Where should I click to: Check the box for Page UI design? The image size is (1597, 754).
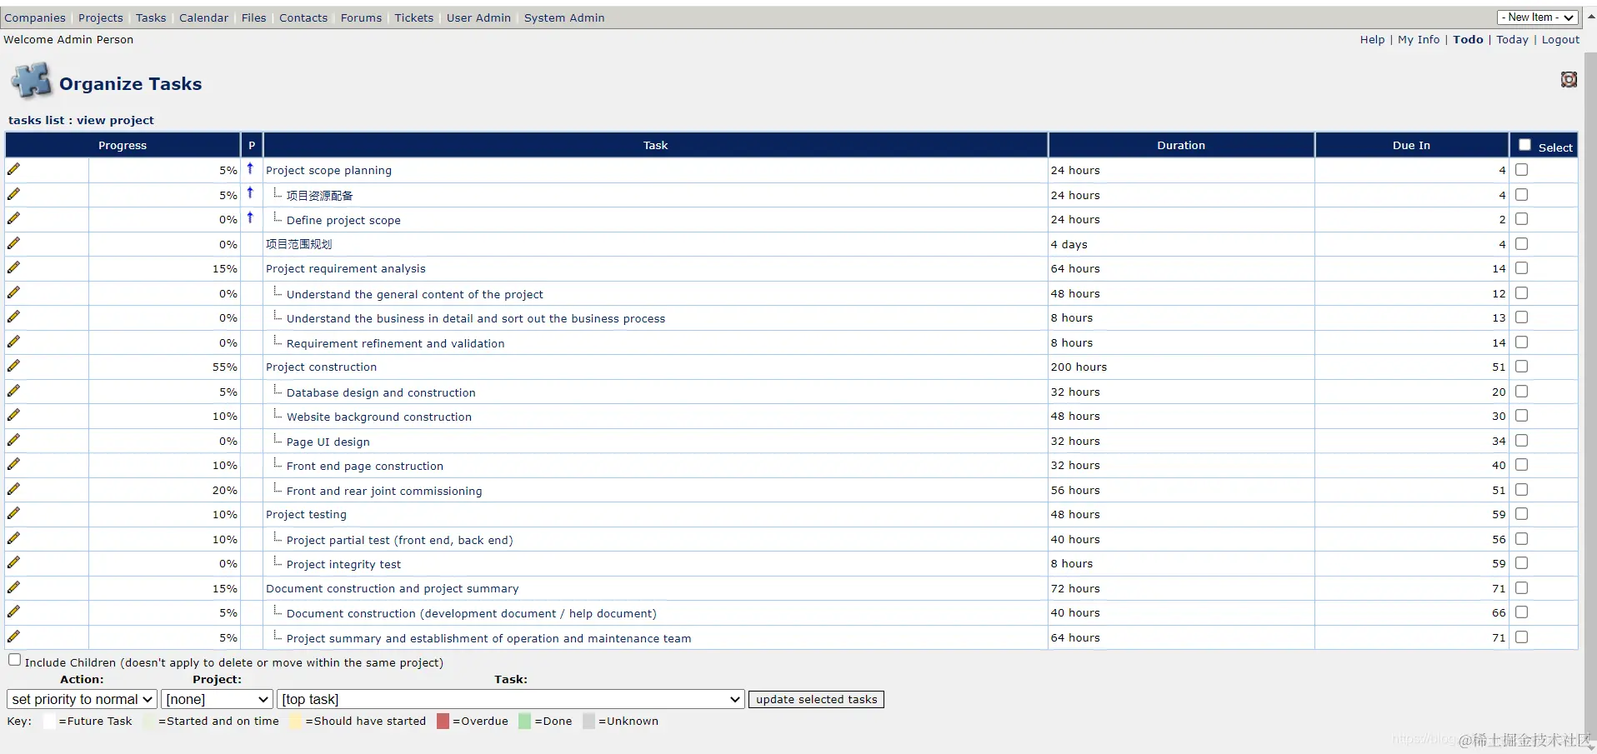click(x=1521, y=441)
